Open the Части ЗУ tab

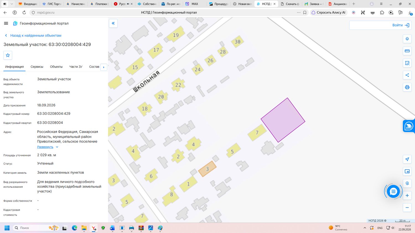[x=76, y=67]
